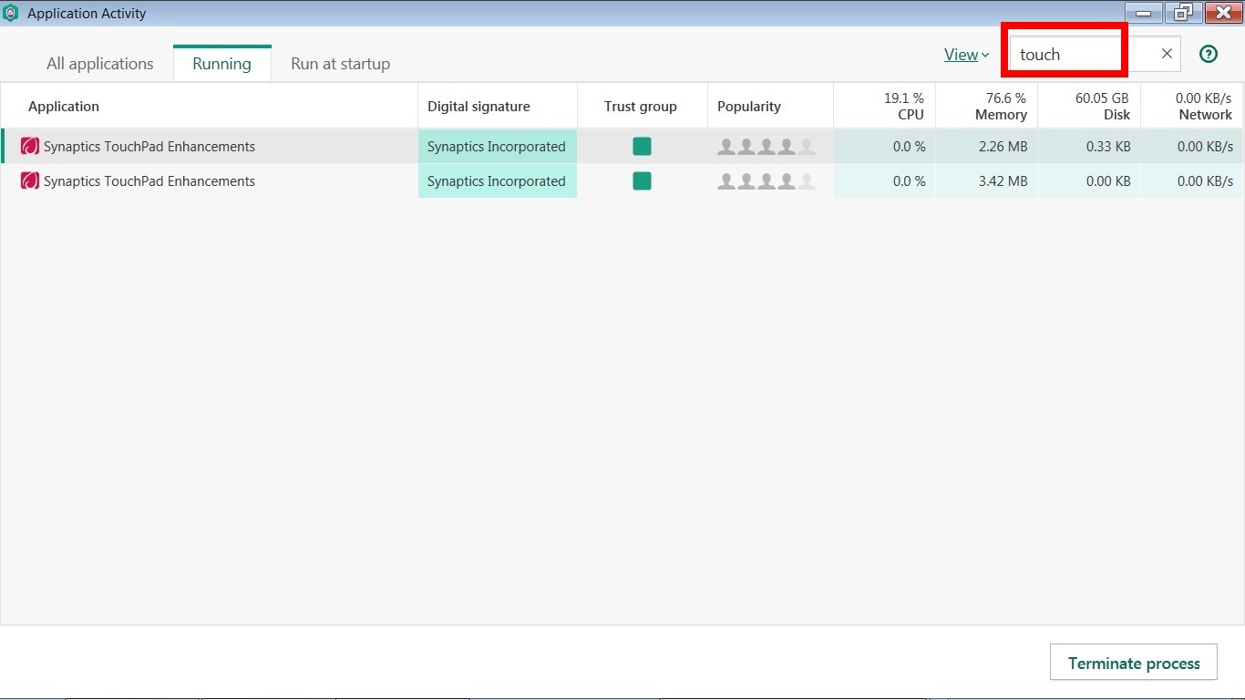Screen dimensions: 1245x700
Task: Select the first Synaptics TouchPad Enhancements row
Action: (622, 146)
